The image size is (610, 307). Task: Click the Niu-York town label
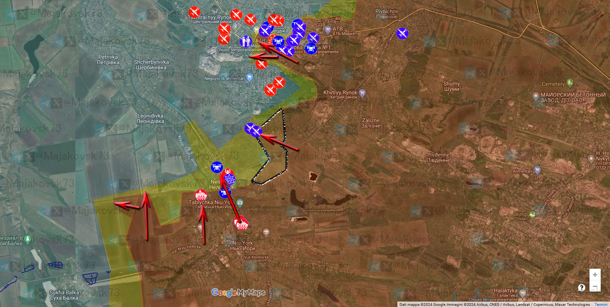[243, 246]
